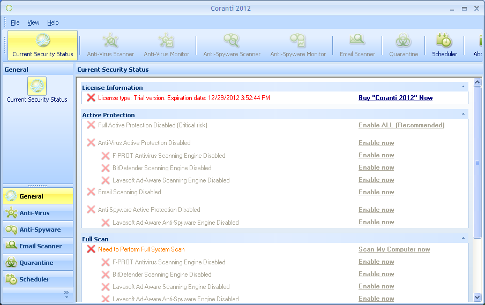Collapse the License Information section
Image resolution: width=485 pixels, height=305 pixels.
pos(463,87)
